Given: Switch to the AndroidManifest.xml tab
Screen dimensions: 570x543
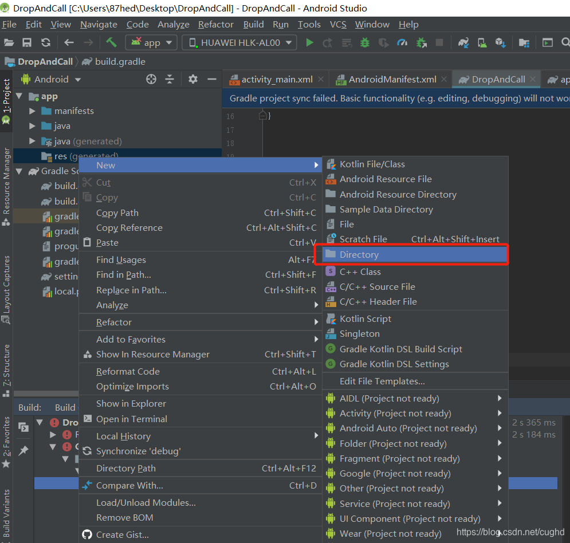Looking at the screenshot, I should [392, 79].
